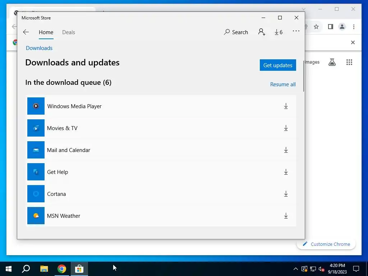Switch to the Deals tab

(x=69, y=32)
